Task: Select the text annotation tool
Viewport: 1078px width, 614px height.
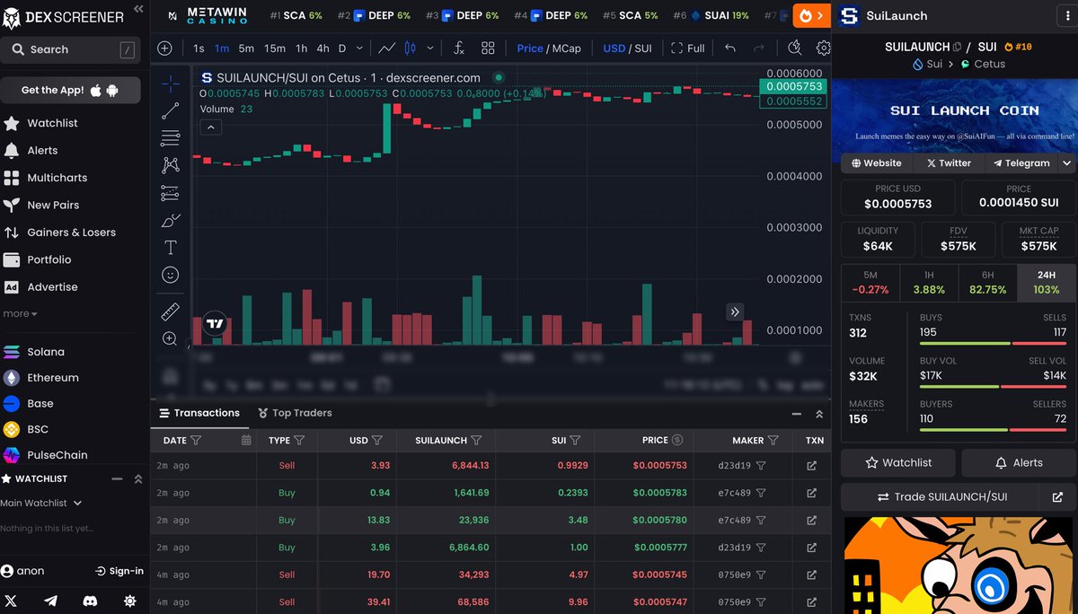Action: pyautogui.click(x=170, y=247)
